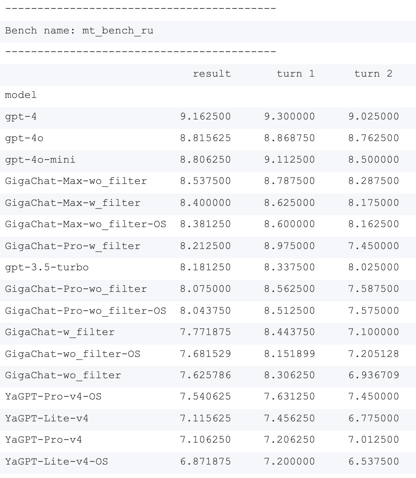This screenshot has height=478, width=416.
Task: Select the YaGPT-Lite-v4-OS row name
Action: click(56, 462)
